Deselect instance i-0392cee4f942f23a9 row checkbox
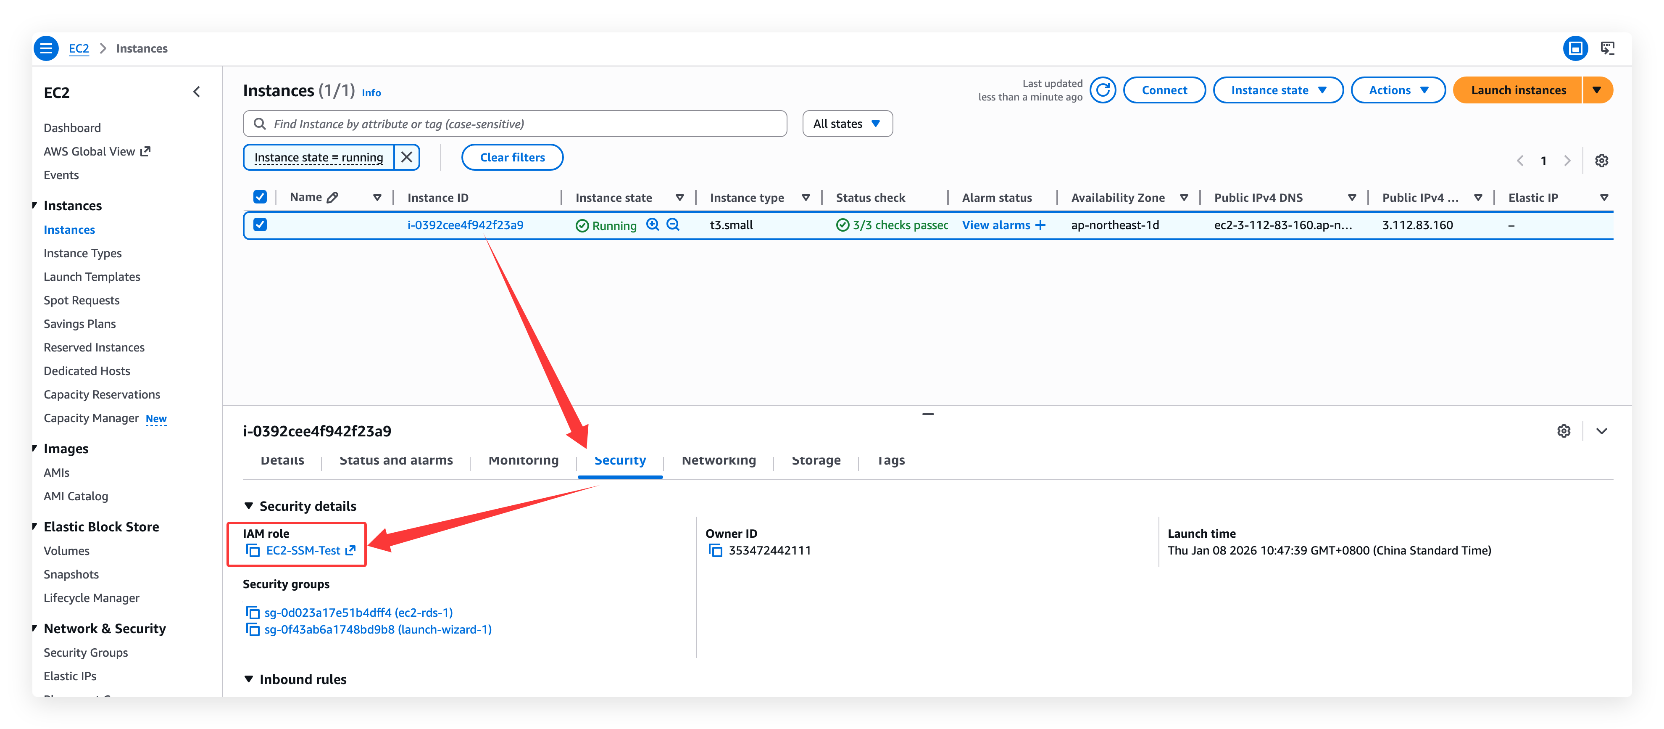 pos(260,224)
